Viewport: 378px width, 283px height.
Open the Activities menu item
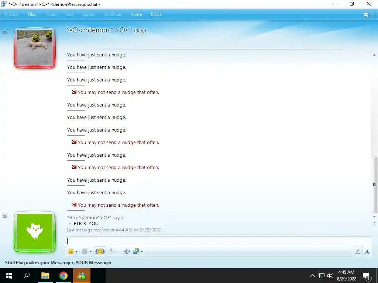point(113,14)
